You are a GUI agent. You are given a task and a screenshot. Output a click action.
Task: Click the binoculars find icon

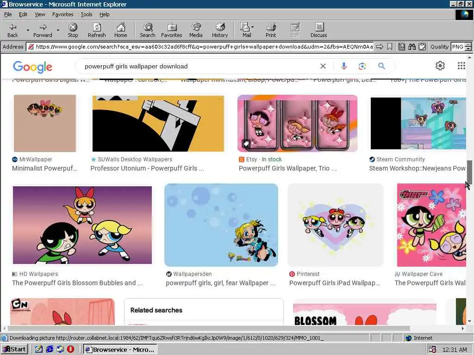[x=412, y=47]
